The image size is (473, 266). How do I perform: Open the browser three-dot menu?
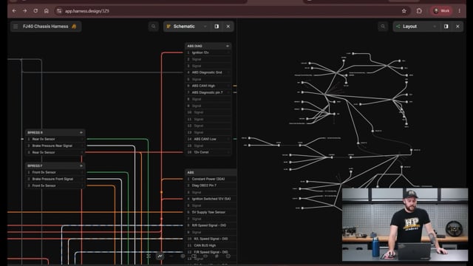point(460,11)
